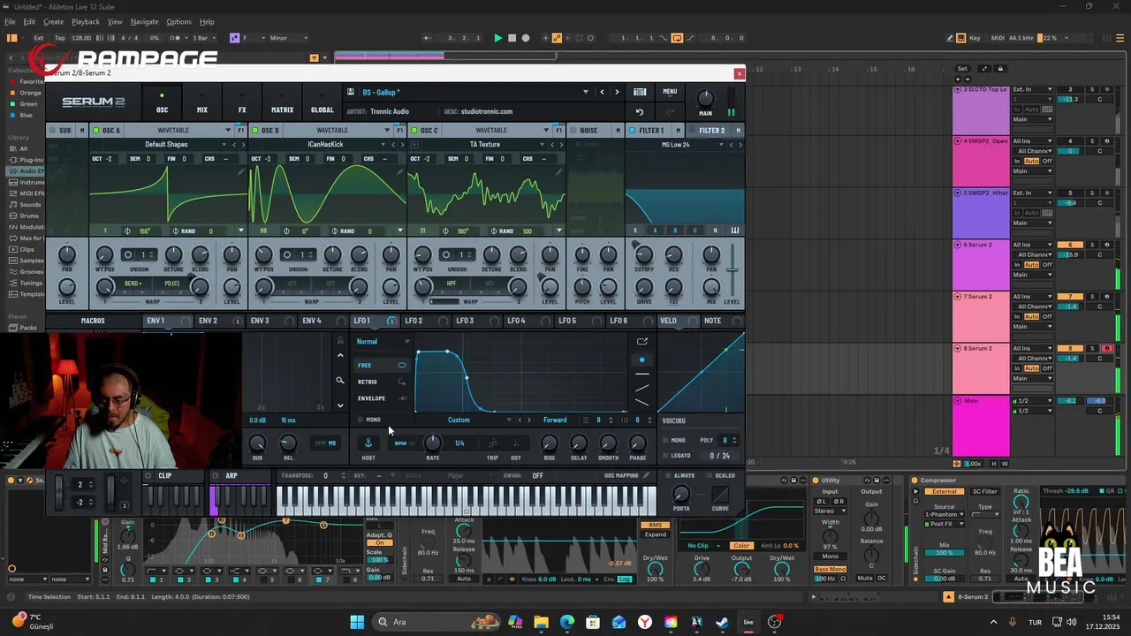This screenshot has width=1131, height=636.
Task: Check the VOICING LEGATO checkbox
Action: tap(665, 456)
